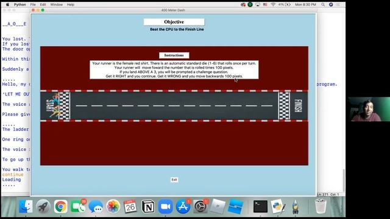Open Siri from the menu bar
This screenshot has width=390, height=219.
click(x=331, y=4)
